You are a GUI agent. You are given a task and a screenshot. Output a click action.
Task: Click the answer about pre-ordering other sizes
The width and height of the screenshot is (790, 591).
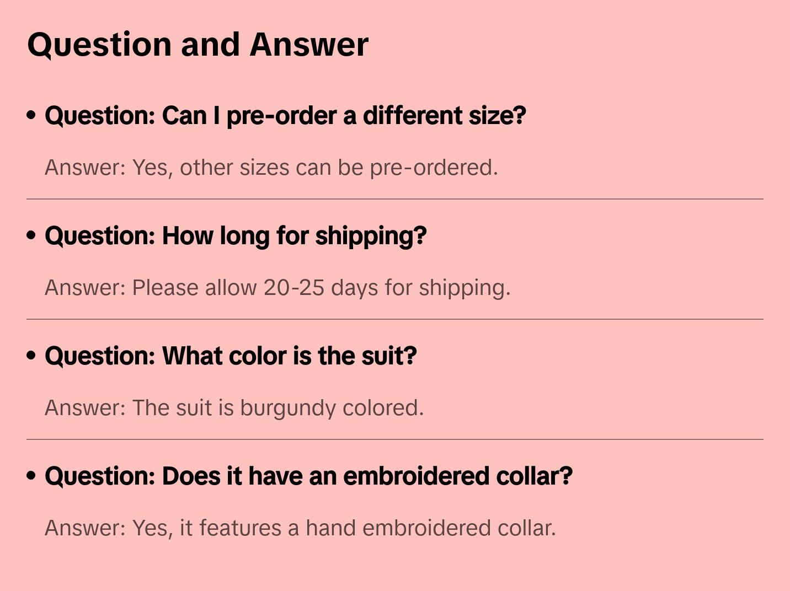(271, 168)
